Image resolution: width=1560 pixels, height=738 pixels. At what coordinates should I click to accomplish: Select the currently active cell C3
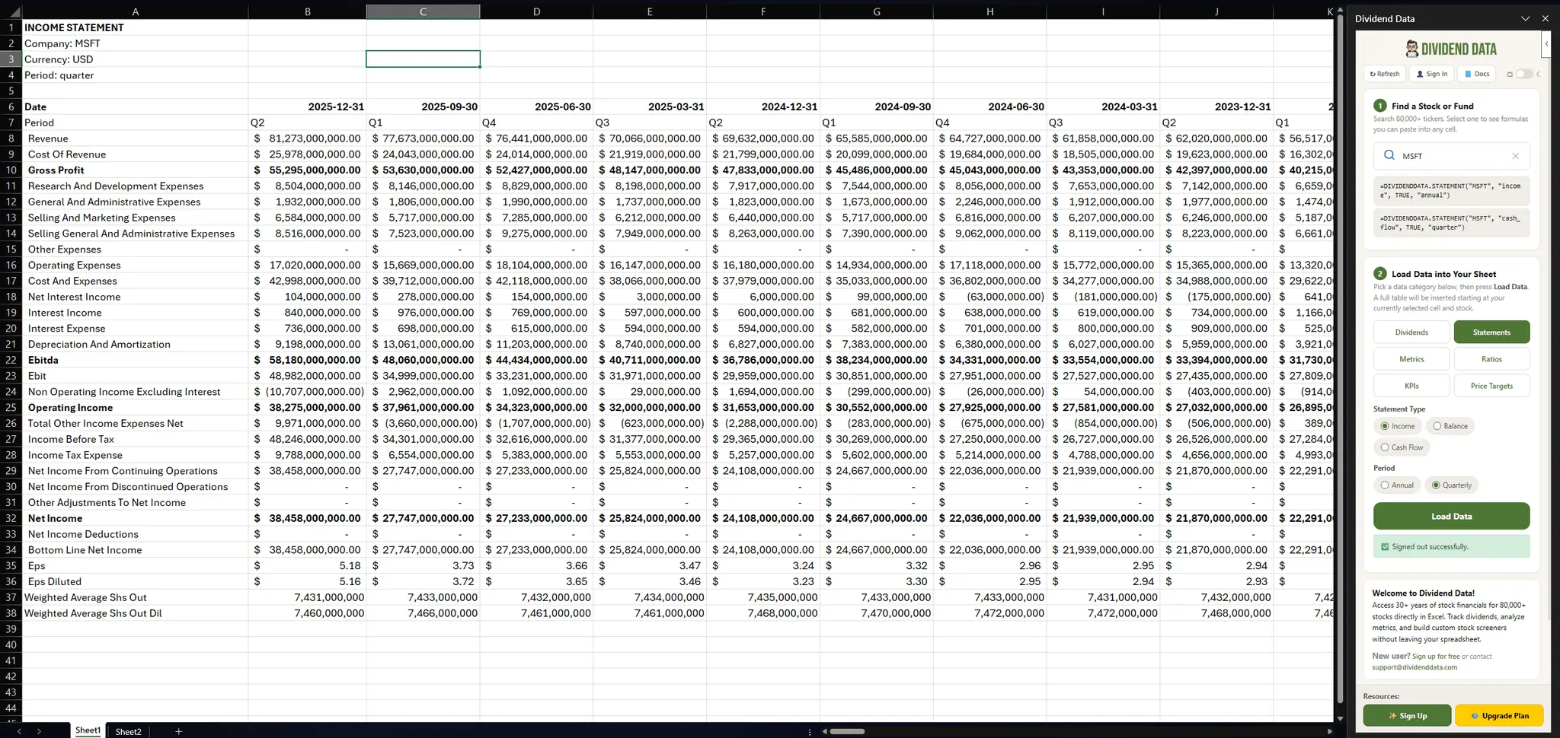(423, 59)
